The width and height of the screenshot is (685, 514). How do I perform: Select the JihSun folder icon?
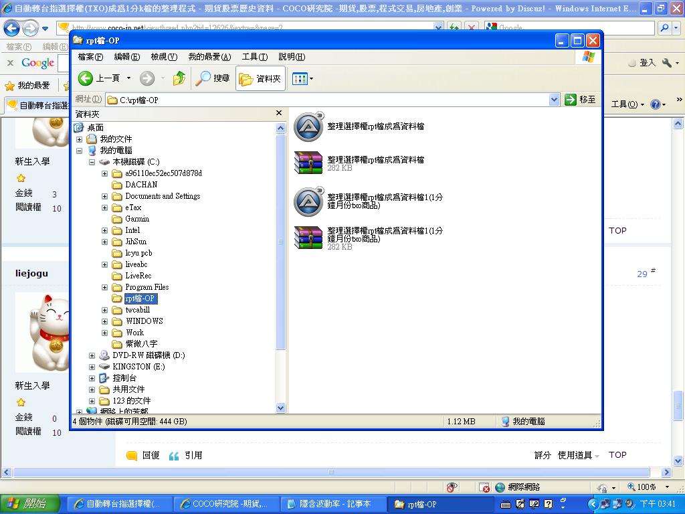tap(116, 242)
